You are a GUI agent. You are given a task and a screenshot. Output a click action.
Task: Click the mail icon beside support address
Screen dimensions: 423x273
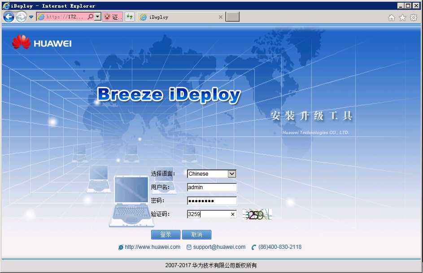point(189,247)
